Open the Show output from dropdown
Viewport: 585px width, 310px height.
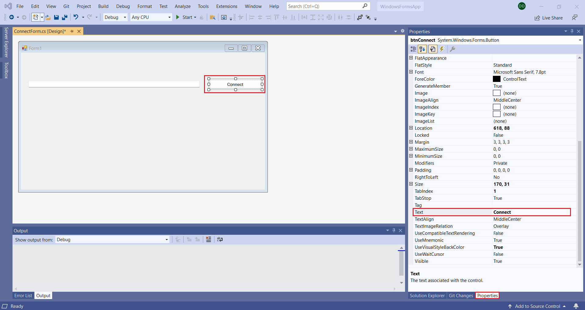(112, 240)
